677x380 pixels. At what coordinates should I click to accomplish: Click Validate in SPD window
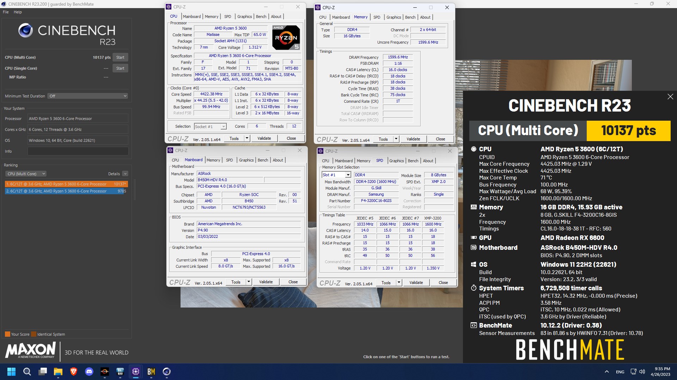click(x=416, y=283)
